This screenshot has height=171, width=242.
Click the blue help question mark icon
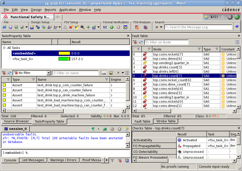click(237, 26)
